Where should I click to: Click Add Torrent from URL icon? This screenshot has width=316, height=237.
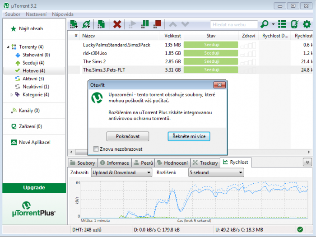point(86,24)
